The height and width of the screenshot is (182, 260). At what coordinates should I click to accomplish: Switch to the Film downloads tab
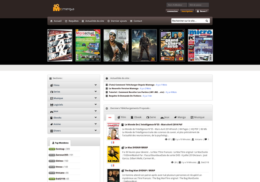[122, 117]
